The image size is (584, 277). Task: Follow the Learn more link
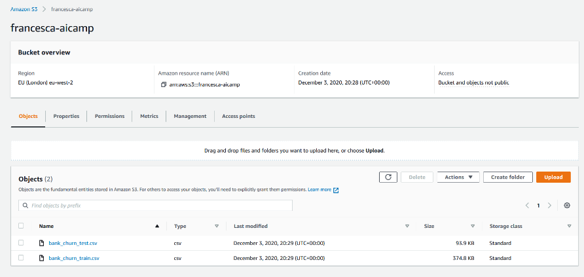point(319,189)
